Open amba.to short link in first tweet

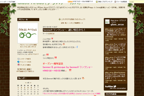click(115, 36)
